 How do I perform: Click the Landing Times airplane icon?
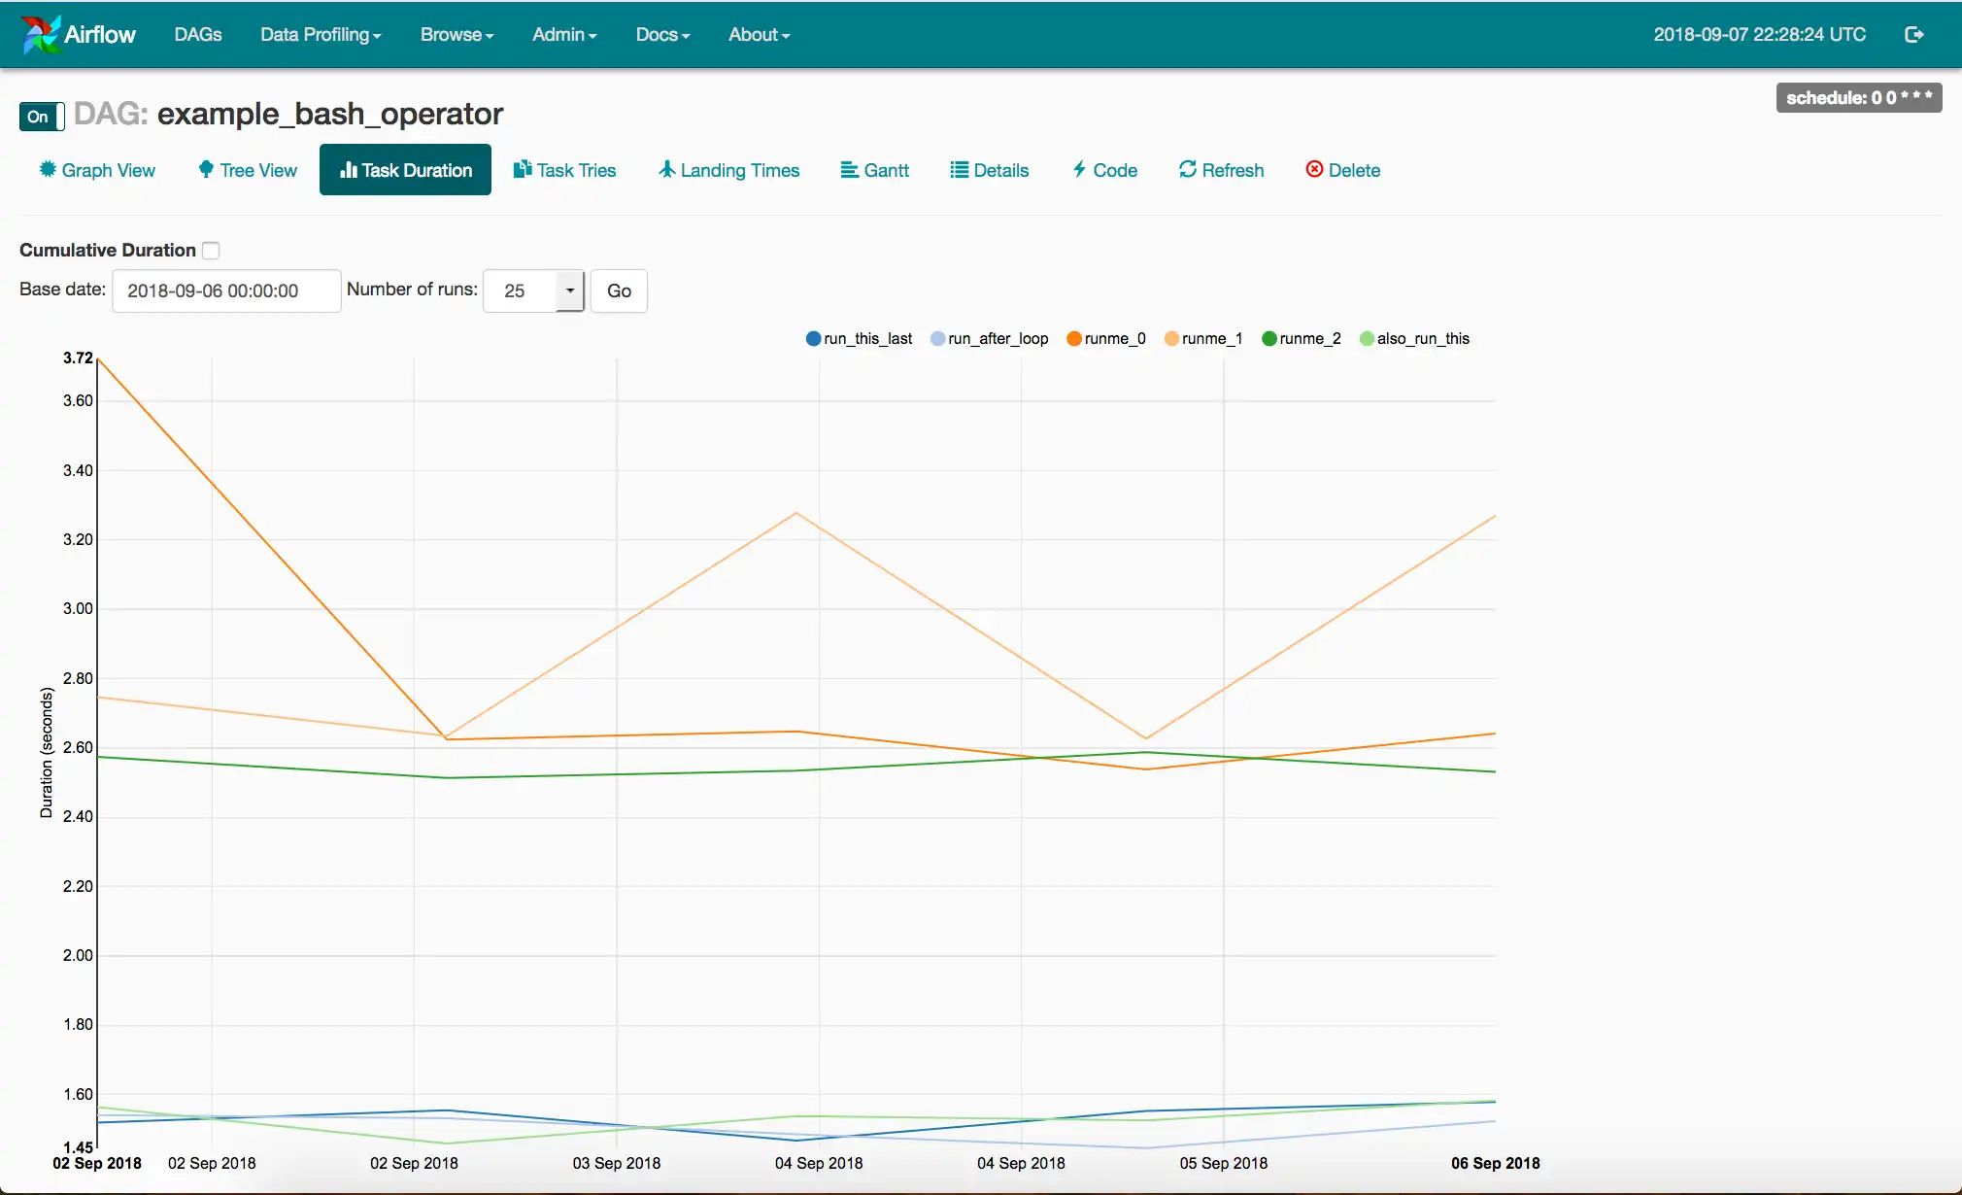point(664,170)
